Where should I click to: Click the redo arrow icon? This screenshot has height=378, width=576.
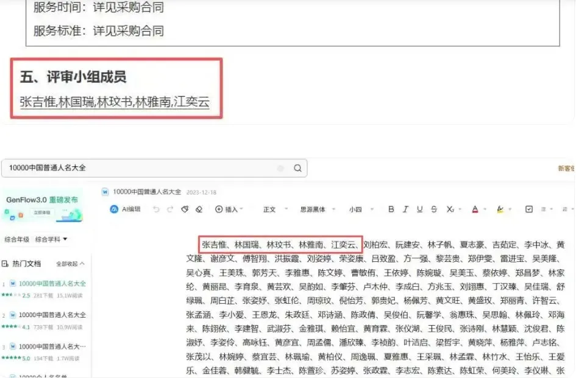coord(169,209)
